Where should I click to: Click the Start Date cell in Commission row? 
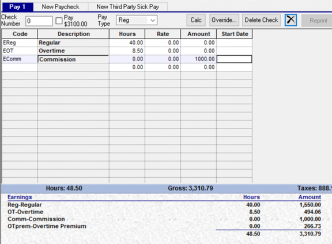click(235, 59)
